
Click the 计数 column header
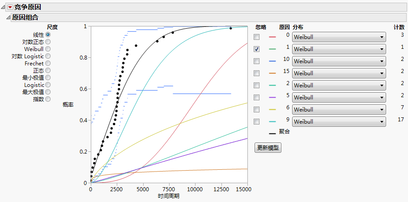click(399, 27)
